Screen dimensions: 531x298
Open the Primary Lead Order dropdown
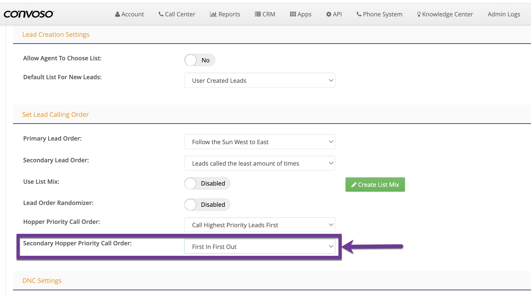point(259,142)
